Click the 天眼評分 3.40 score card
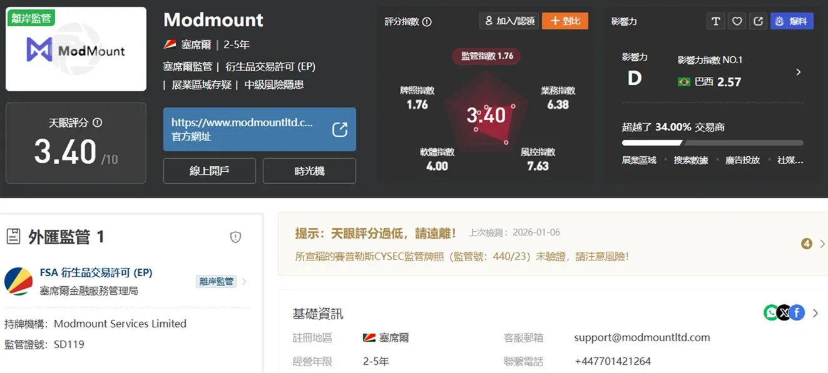This screenshot has height=373, width=828. click(76, 143)
